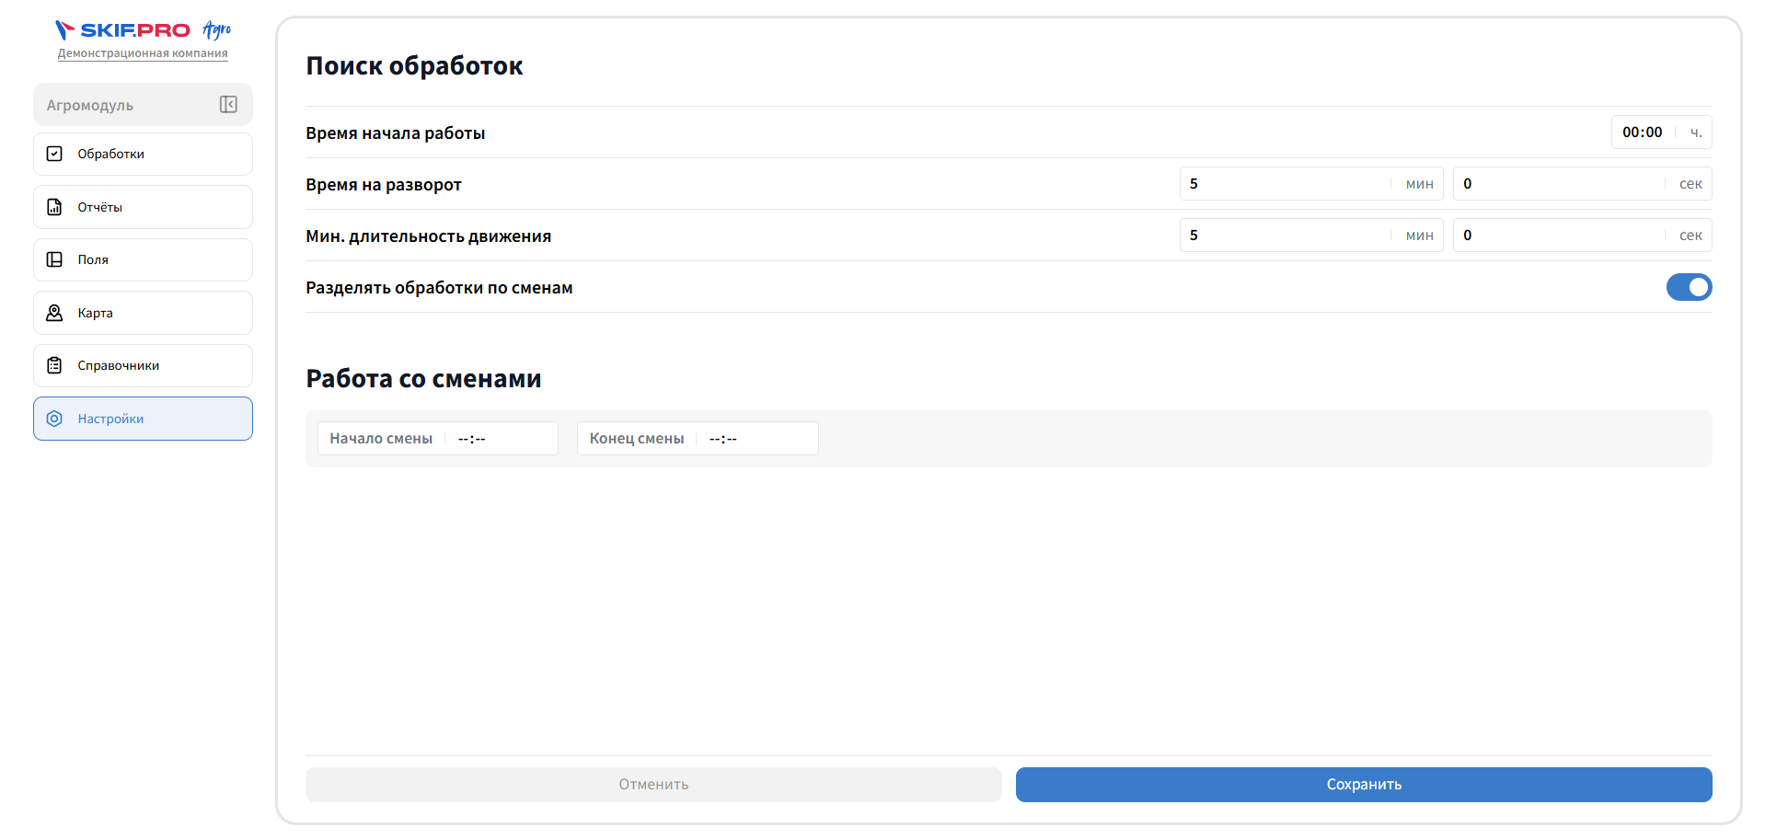Click the Поля field layout icon
The width and height of the screenshot is (1765, 839).
[x=54, y=259]
